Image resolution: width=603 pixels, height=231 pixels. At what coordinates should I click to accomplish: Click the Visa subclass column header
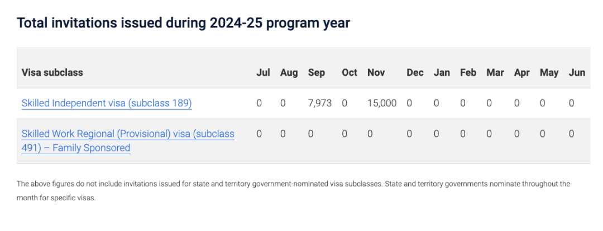click(x=52, y=73)
